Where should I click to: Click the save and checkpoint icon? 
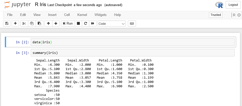(7, 24)
